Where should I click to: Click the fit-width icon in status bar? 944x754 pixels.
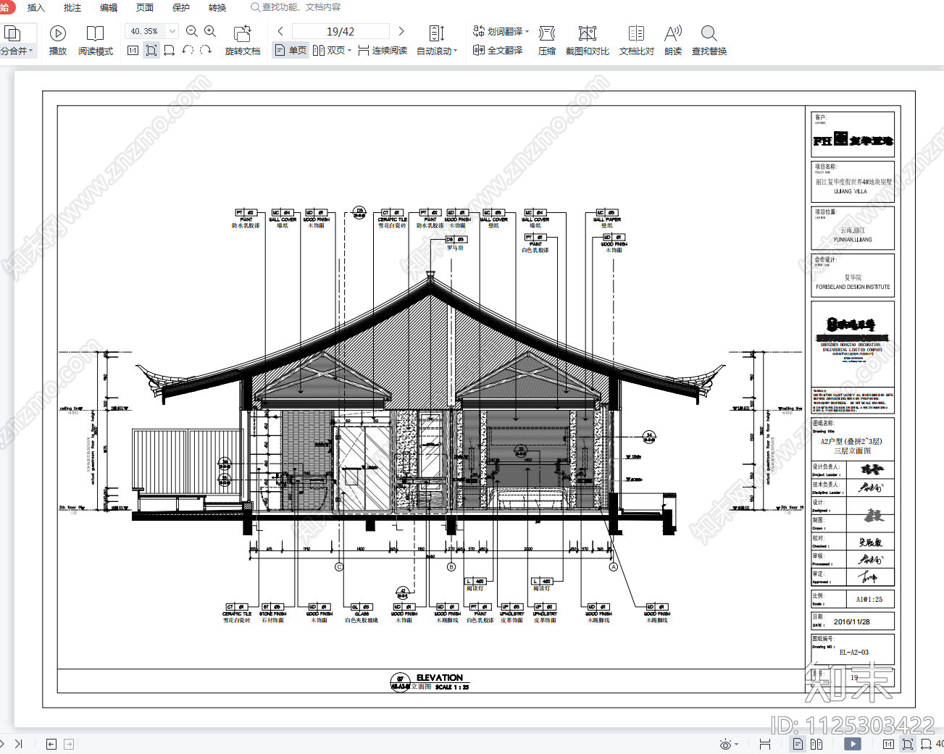click(926, 744)
